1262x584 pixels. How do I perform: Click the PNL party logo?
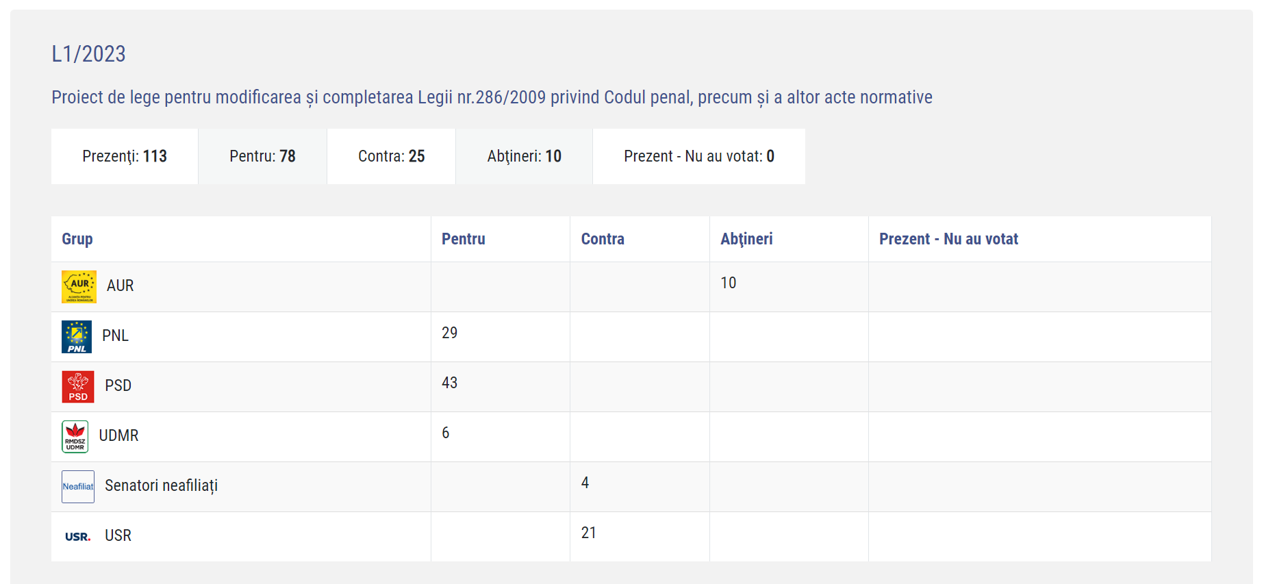click(77, 337)
